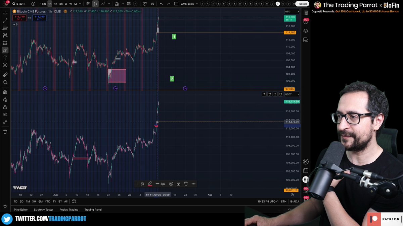The width and height of the screenshot is (403, 226).
Task: Start bar replay with the rewind icon
Action: pos(152,4)
